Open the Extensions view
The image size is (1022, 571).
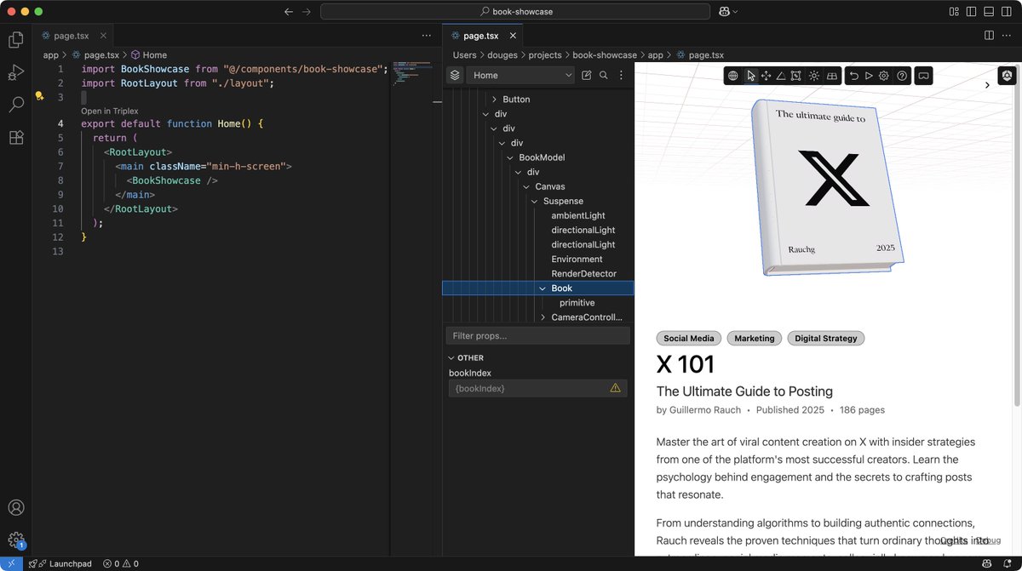pyautogui.click(x=15, y=138)
